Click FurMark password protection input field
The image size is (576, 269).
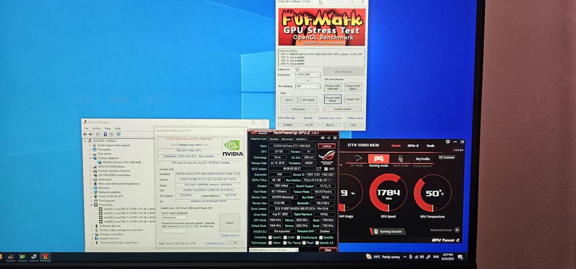(174, 231)
